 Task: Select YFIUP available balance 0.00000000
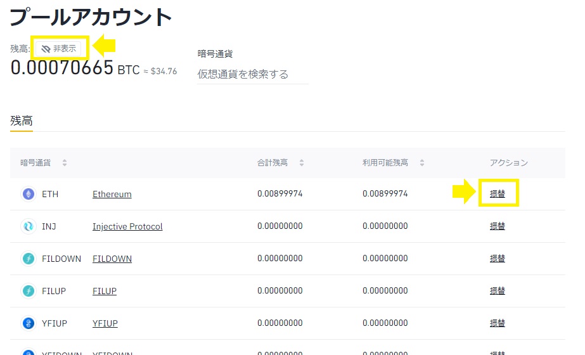[x=385, y=323]
